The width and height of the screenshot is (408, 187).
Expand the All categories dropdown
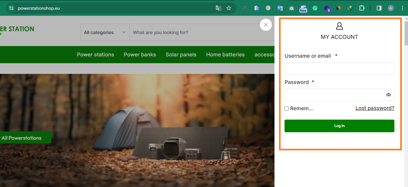[x=105, y=32]
